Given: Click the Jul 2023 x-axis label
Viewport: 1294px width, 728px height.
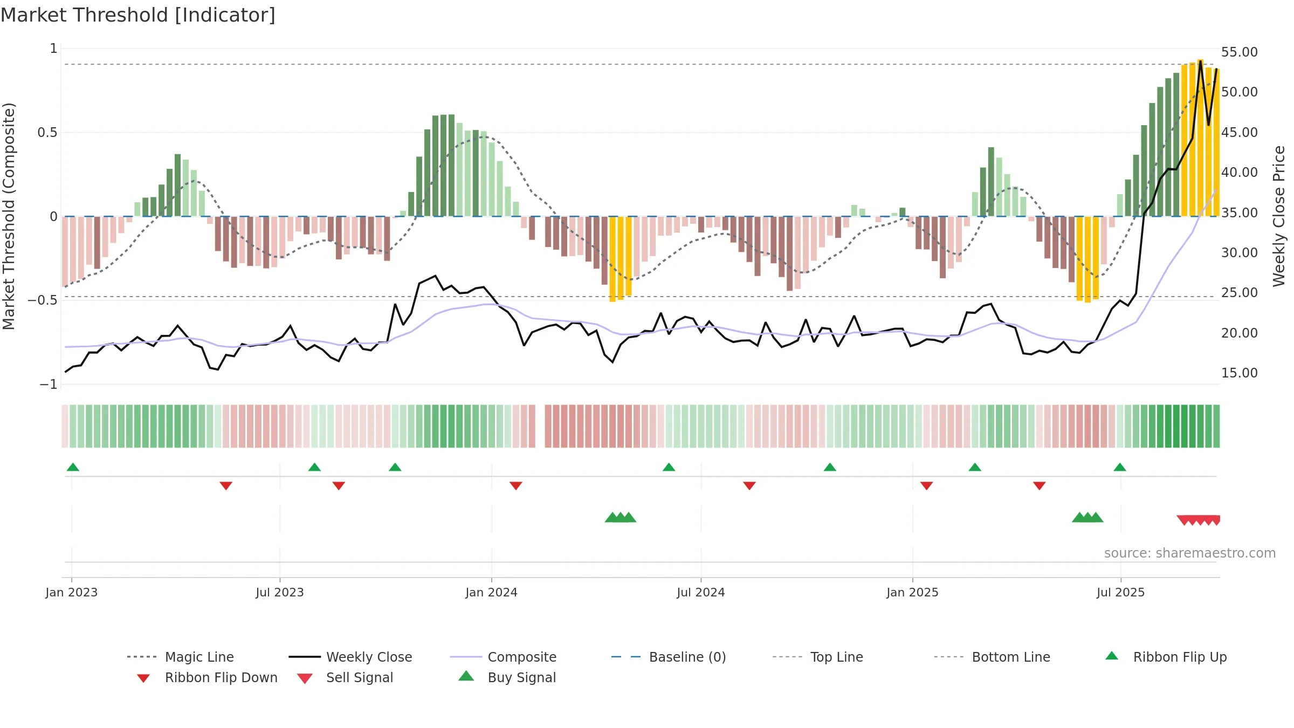Looking at the screenshot, I should point(280,593).
